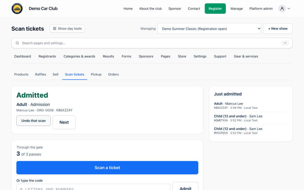This screenshot has height=190, width=304.
Task: Click the WQWBTXXA admitted entry
Action: click(251, 118)
